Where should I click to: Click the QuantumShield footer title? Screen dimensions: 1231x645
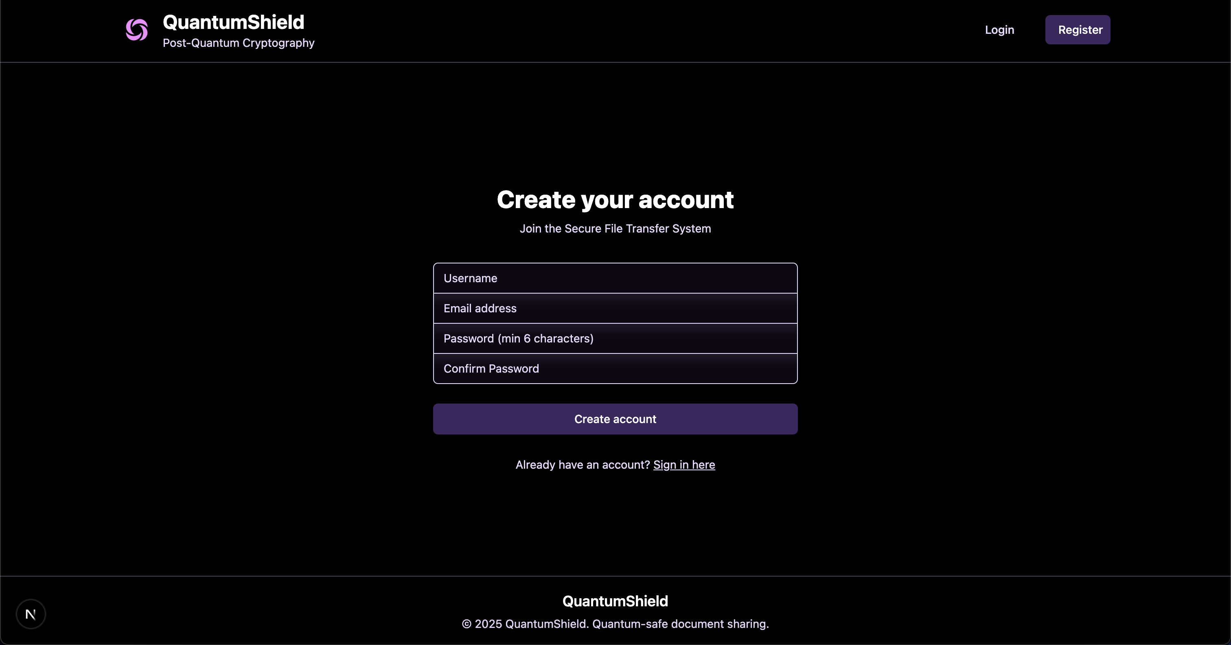pos(615,601)
